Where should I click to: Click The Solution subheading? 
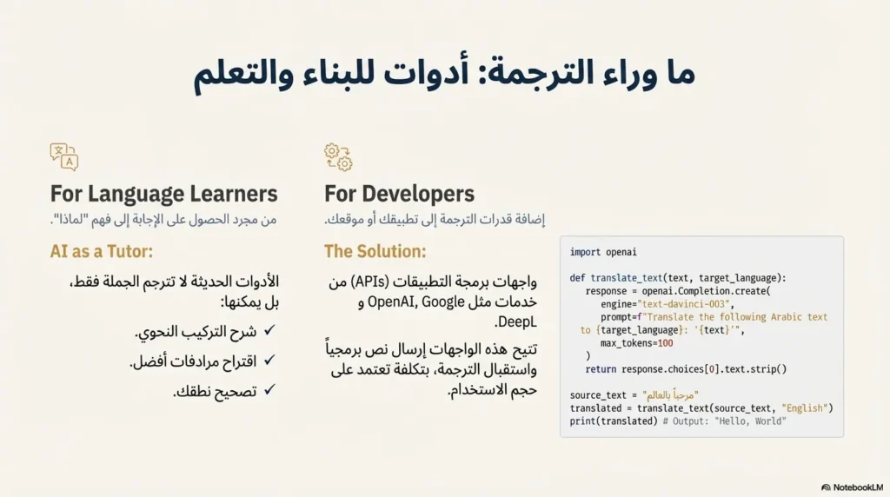375,251
